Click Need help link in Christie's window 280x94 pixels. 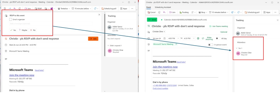pos(39,70)
